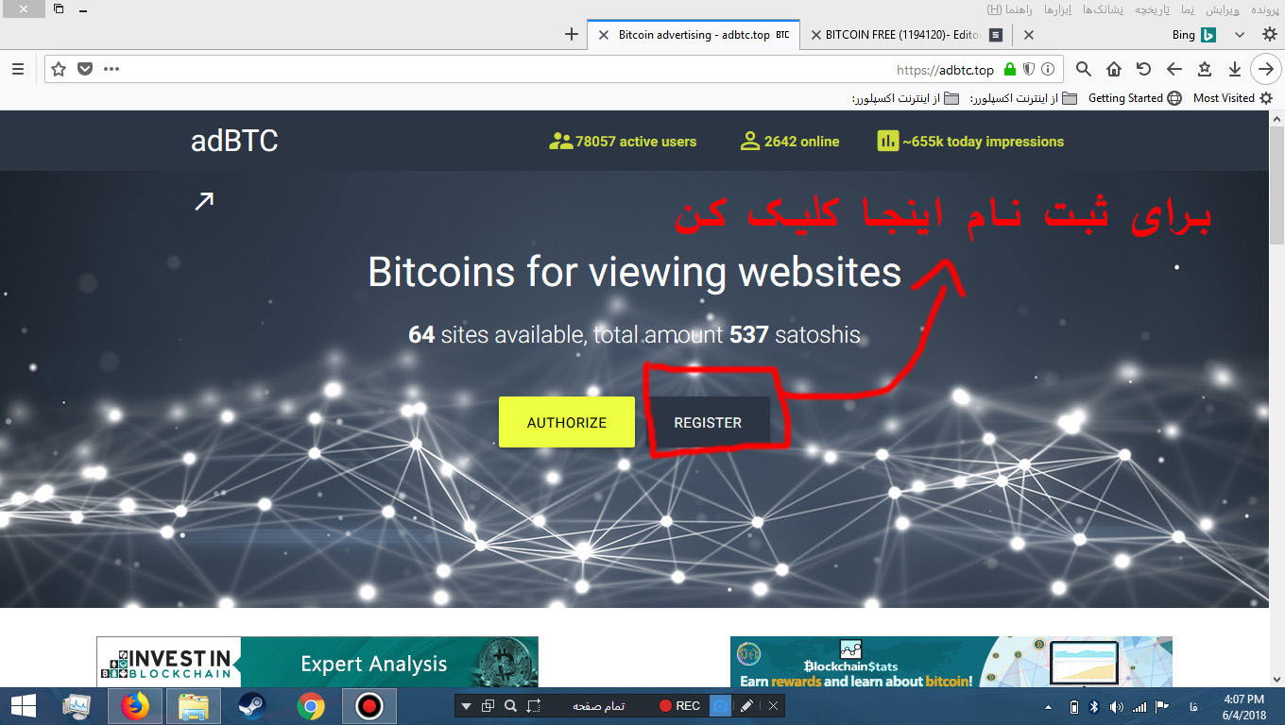Open tracking protection shield icon
This screenshot has height=725, width=1285.
1029,69
